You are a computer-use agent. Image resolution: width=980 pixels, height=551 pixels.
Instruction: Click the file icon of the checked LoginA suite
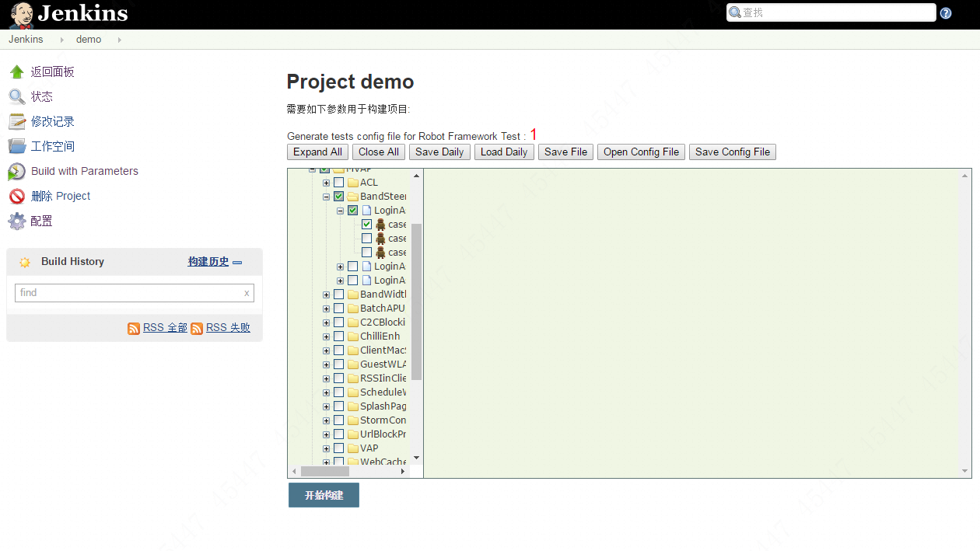(x=366, y=211)
